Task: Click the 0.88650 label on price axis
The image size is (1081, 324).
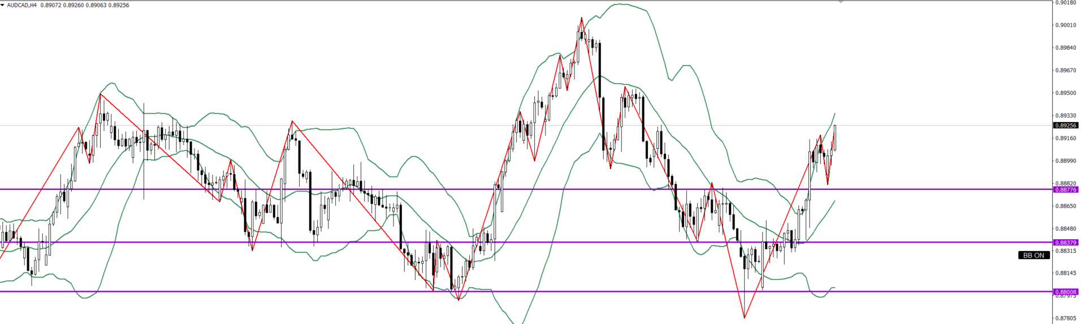Action: [x=1066, y=206]
